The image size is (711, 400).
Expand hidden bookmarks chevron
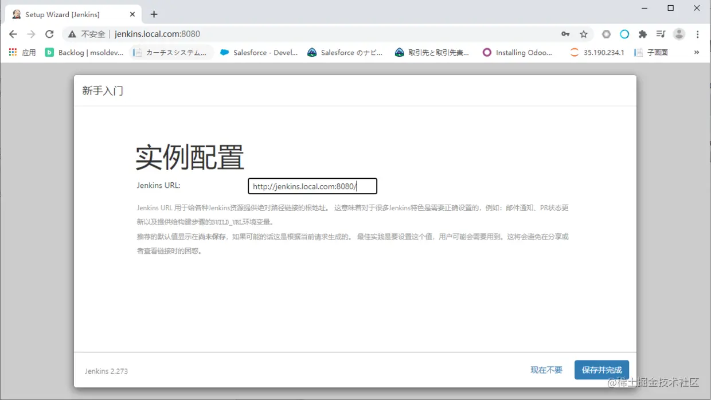[697, 52]
